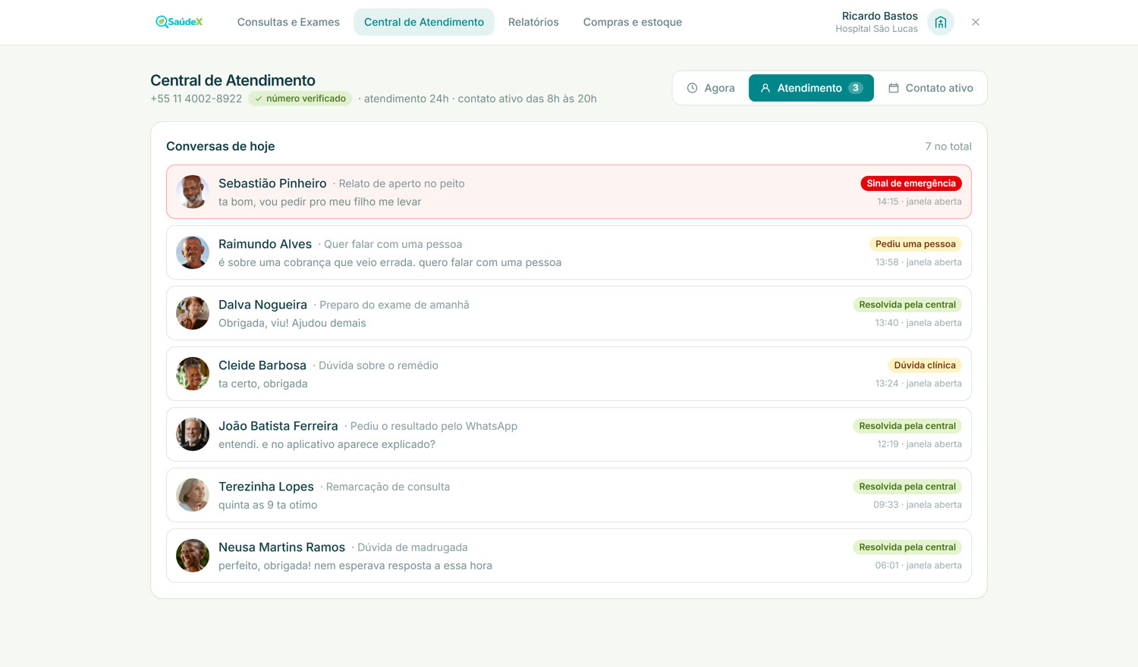
Task: Click the SaúdeX logo
Action: point(179,22)
